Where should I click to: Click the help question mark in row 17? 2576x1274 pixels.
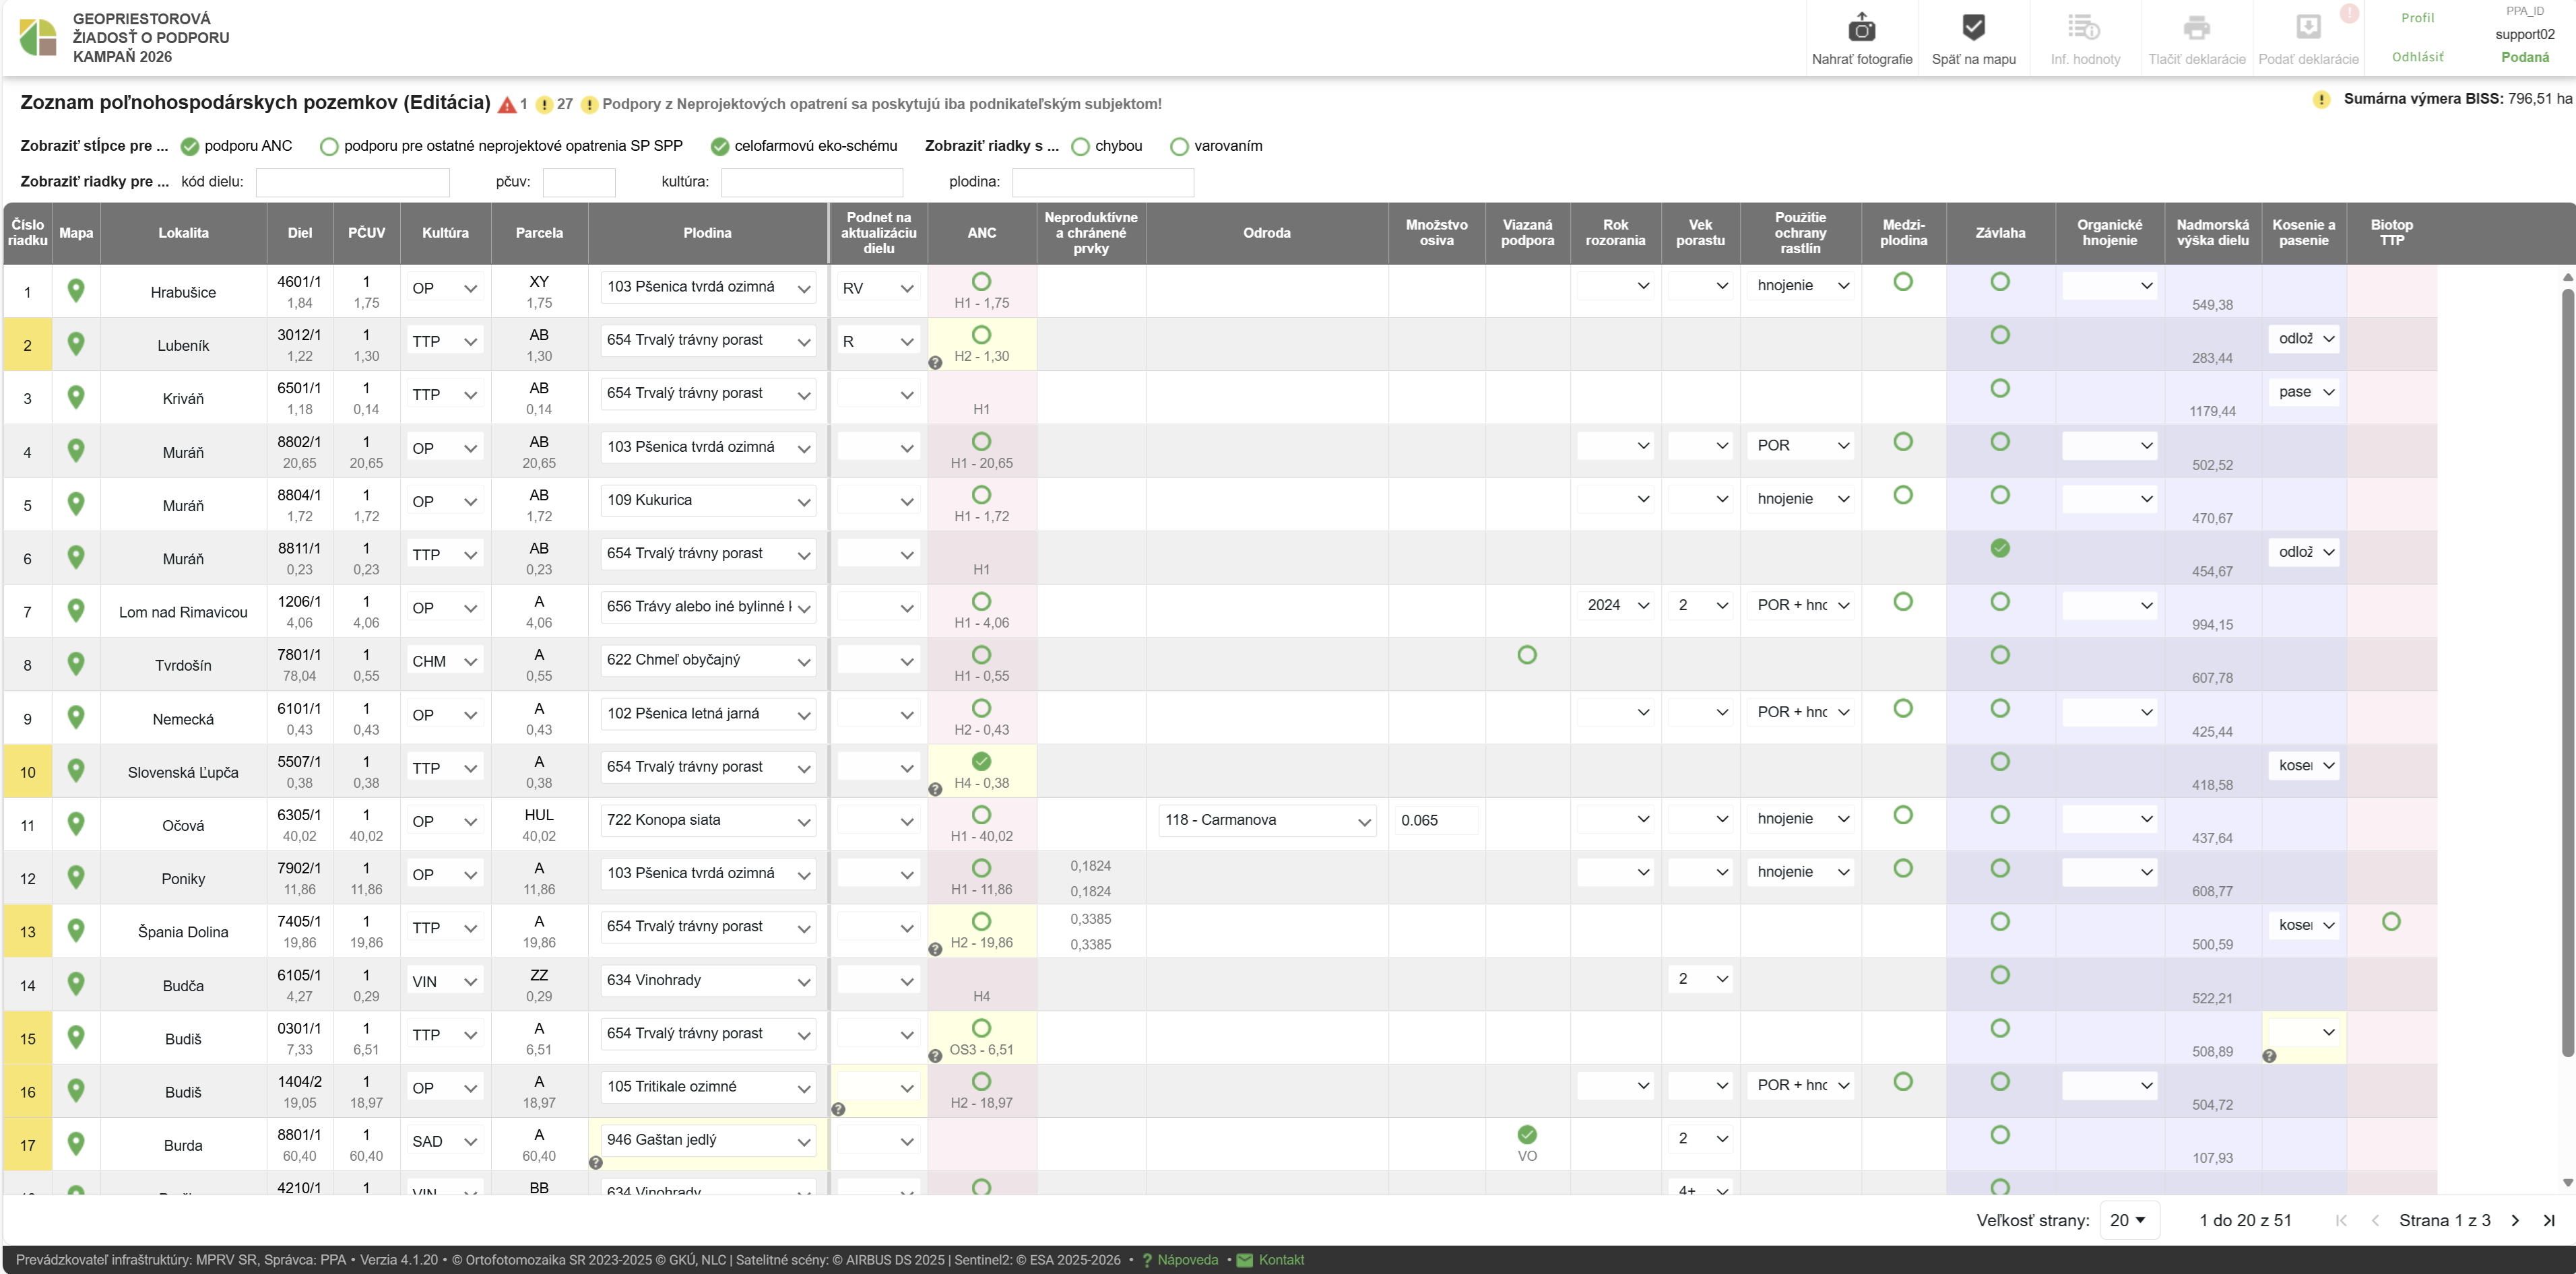595,1162
